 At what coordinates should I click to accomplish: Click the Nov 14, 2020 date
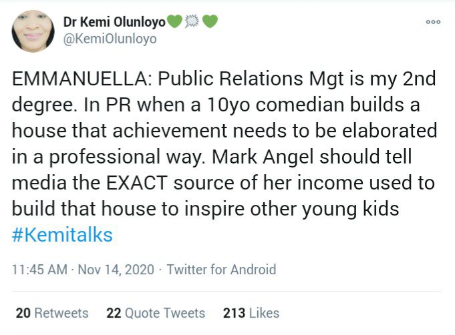click(x=116, y=270)
